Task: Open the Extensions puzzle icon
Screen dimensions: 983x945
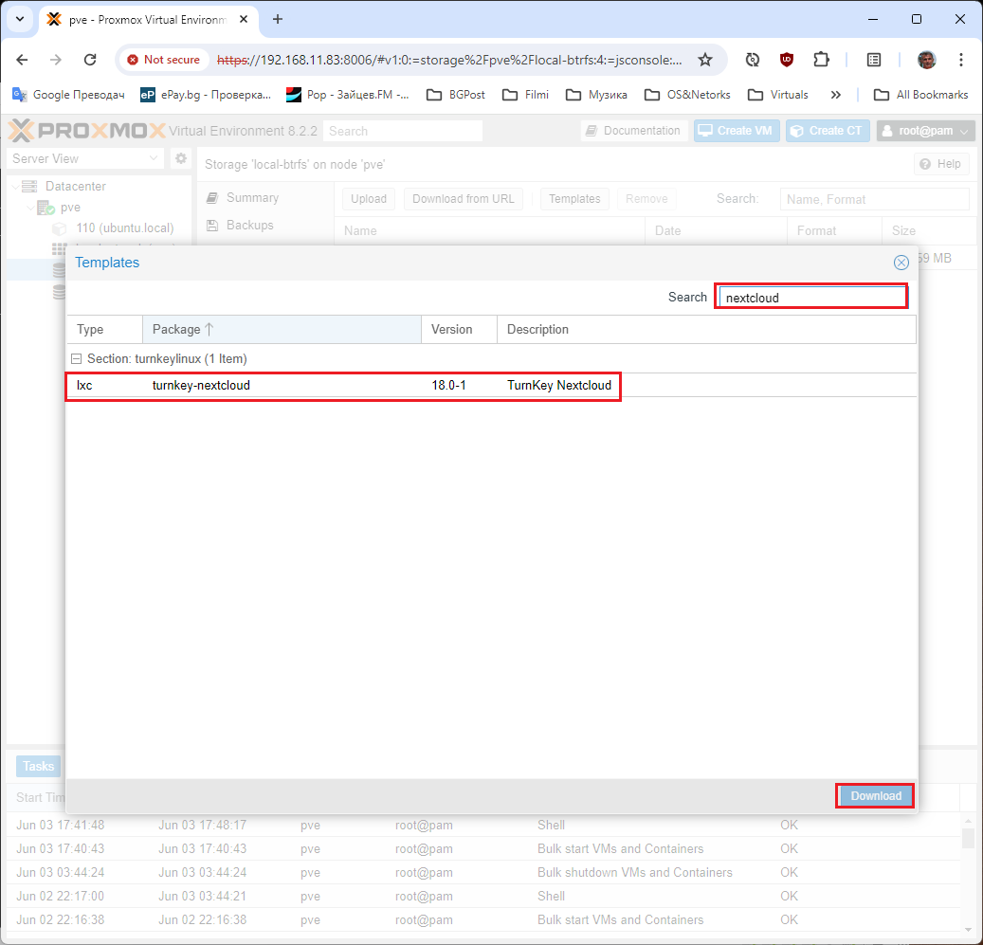Action: tap(821, 60)
